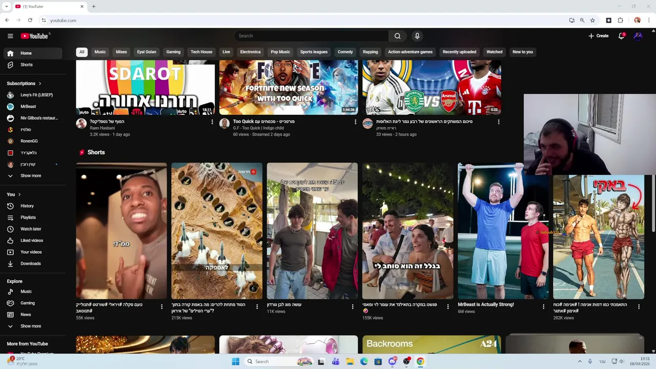Open the YouTube hamburger guide menu
656x369 pixels.
click(10, 36)
